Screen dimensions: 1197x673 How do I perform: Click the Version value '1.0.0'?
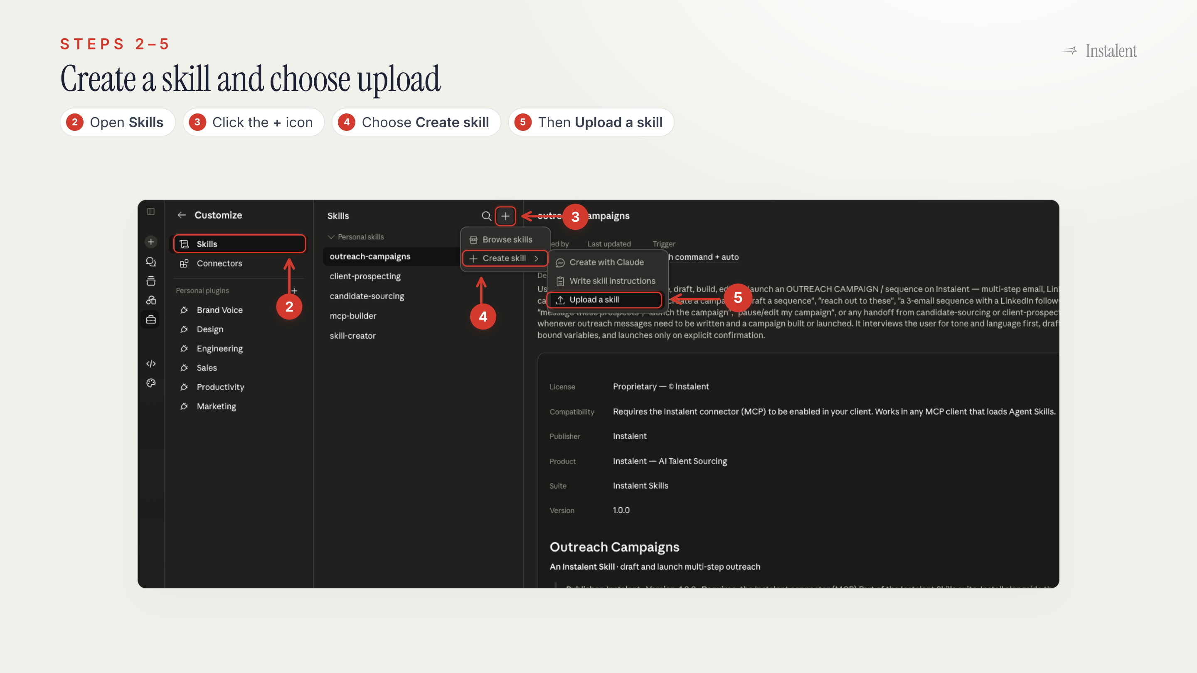pyautogui.click(x=621, y=510)
